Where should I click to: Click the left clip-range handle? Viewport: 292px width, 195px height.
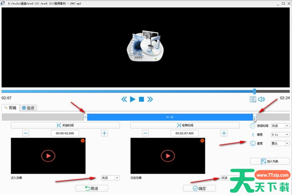coord(85,117)
